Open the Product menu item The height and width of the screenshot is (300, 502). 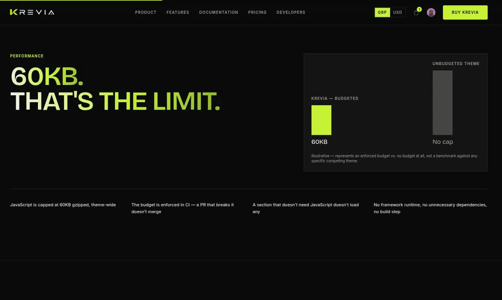146,12
